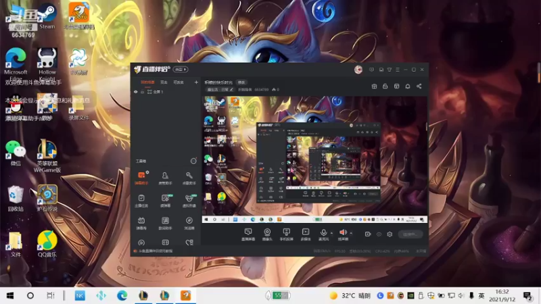
Task: Add a phone screen-cast source
Action: coord(286,234)
